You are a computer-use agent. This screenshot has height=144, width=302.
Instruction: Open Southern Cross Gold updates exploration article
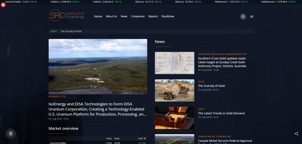(222, 62)
